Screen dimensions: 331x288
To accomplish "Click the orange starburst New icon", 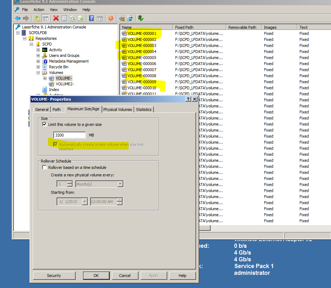I will (110, 18).
